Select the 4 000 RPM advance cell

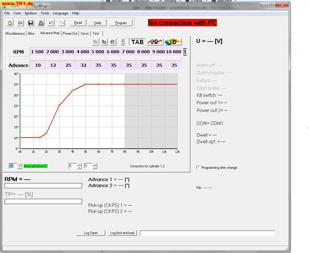click(x=83, y=65)
